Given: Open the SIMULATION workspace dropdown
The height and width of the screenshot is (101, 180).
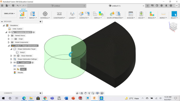Looking at the screenshot, I should [x=9, y=13].
